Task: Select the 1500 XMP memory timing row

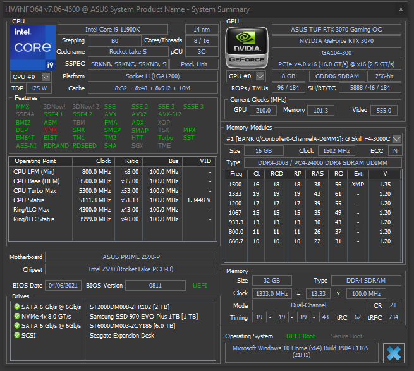Action: pos(313,185)
